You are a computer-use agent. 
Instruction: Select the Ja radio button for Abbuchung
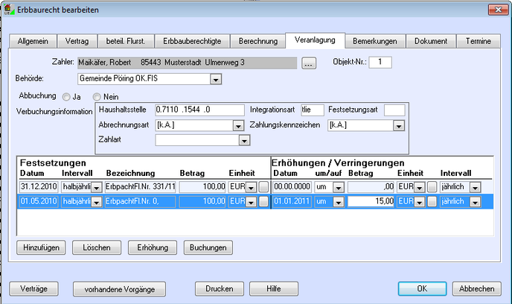pos(67,97)
